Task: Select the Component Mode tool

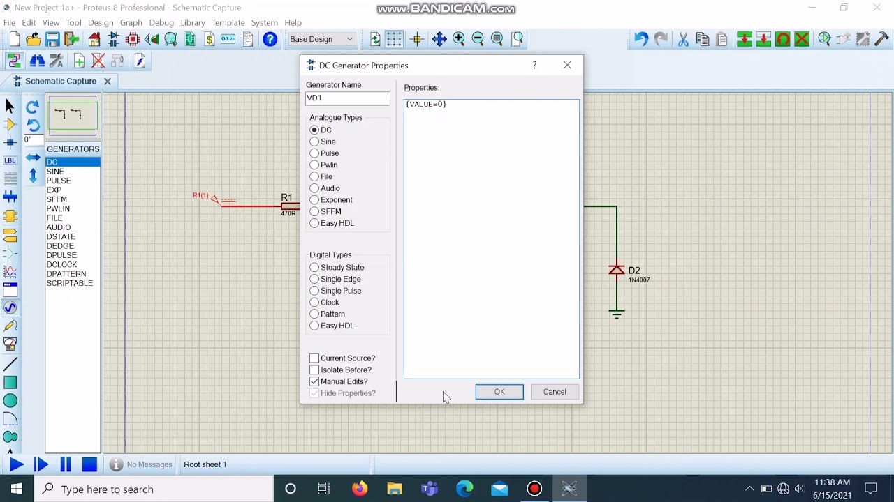Action: tap(10, 124)
